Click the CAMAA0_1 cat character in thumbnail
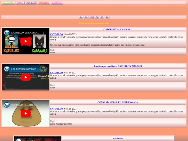The image size is (188, 141). (x=40, y=41)
